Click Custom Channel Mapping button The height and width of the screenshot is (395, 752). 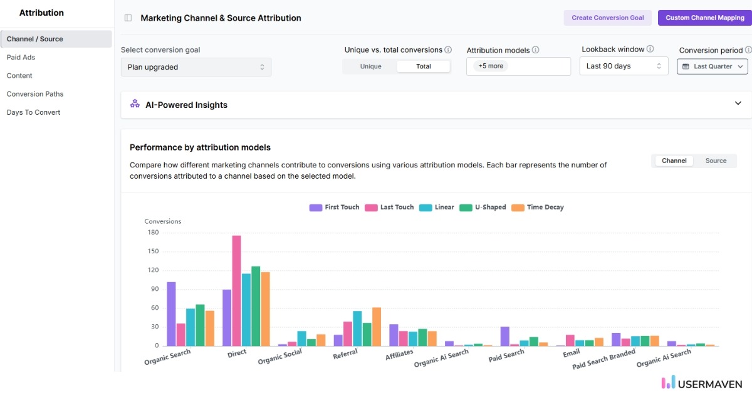pos(704,18)
